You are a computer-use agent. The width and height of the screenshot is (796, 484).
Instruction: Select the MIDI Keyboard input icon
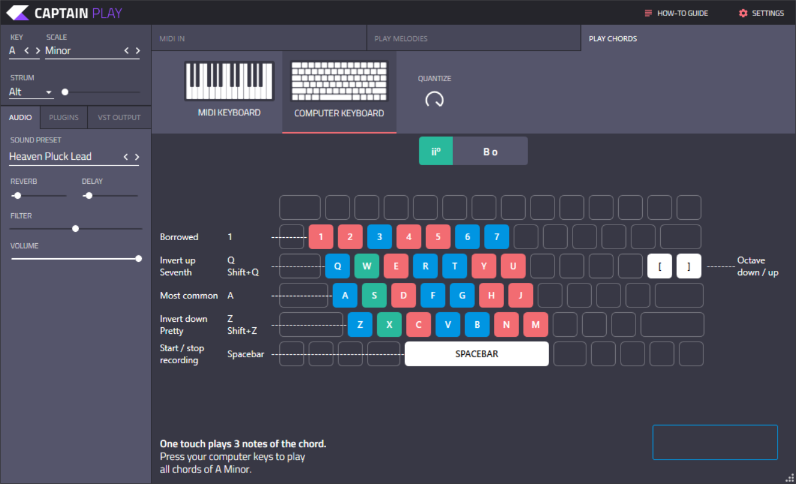click(229, 81)
